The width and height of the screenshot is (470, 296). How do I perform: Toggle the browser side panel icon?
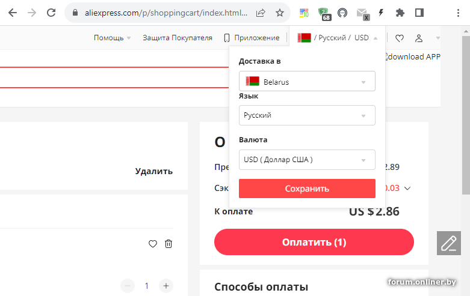[419, 13]
